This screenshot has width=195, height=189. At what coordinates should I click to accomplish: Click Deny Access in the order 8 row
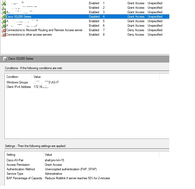136,35
